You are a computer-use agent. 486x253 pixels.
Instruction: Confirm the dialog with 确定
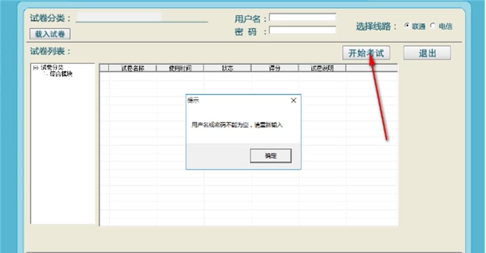pyautogui.click(x=271, y=156)
